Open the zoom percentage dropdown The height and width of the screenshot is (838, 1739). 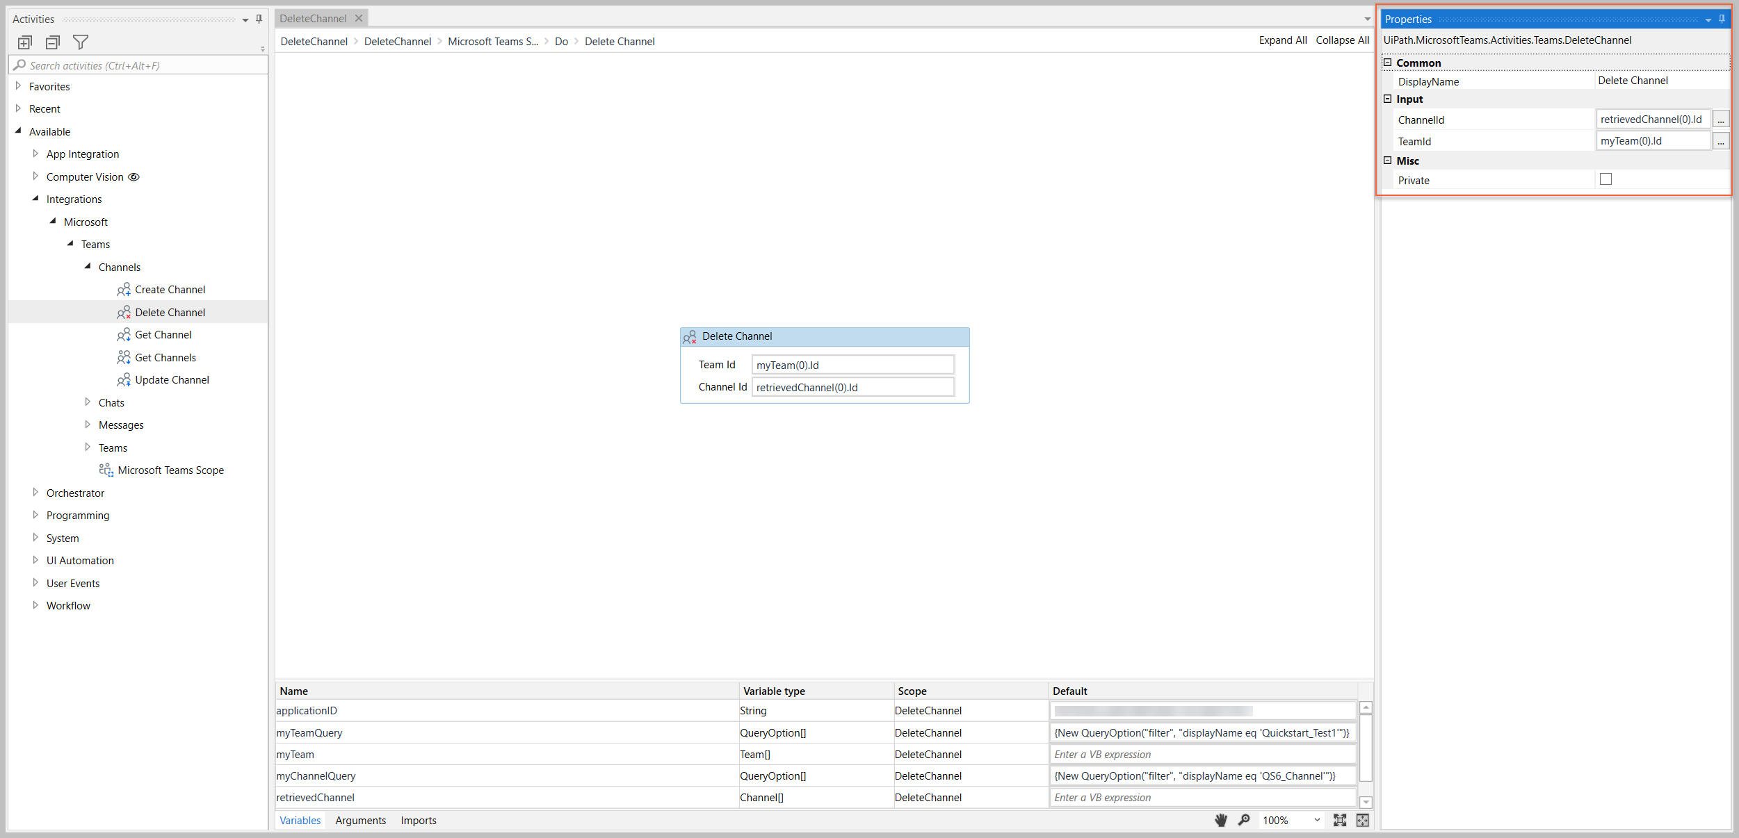pos(1317,820)
